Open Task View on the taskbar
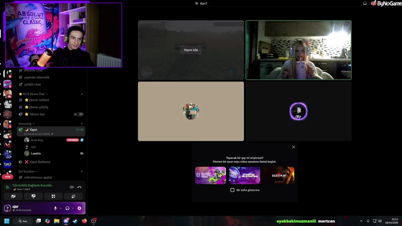Image resolution: width=402 pixels, height=226 pixels. pyautogui.click(x=38, y=221)
